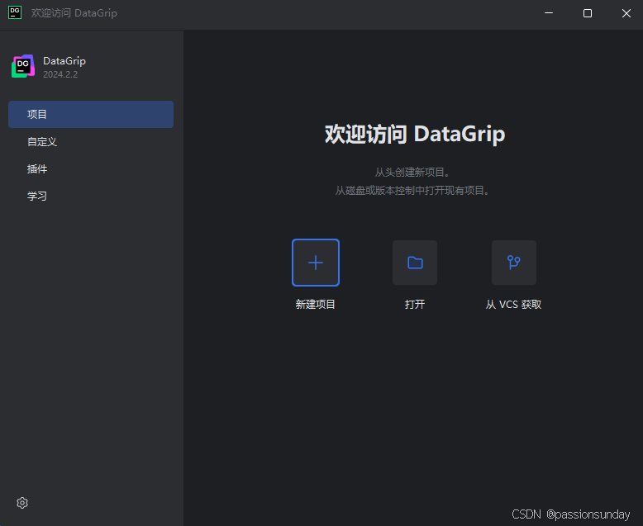The width and height of the screenshot is (643, 526).
Task: Go to the 学习 tab
Action: (91, 196)
